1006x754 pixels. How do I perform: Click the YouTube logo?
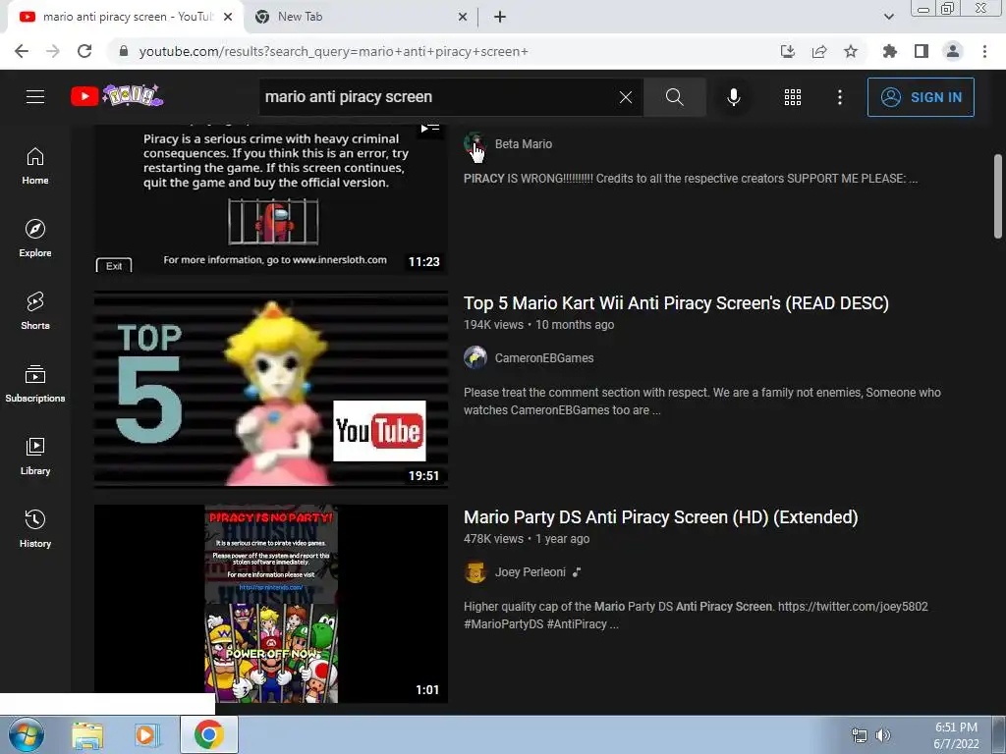pos(117,96)
